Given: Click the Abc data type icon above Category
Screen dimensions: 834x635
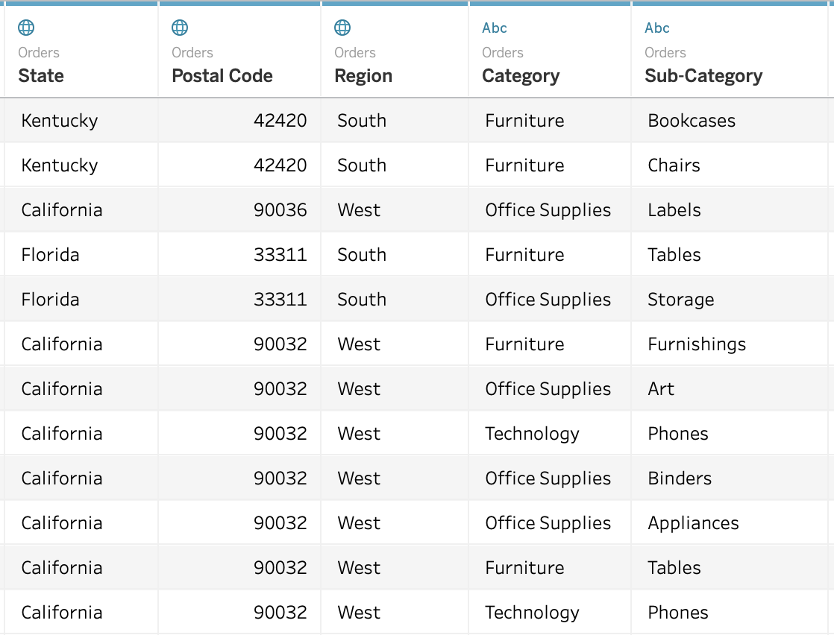Looking at the screenshot, I should click(495, 28).
